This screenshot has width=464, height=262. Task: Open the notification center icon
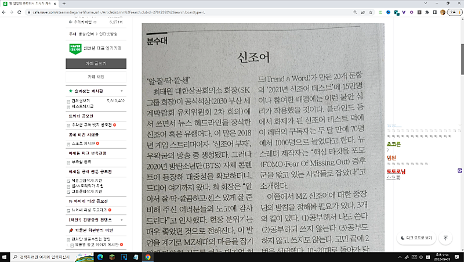(x=457, y=257)
